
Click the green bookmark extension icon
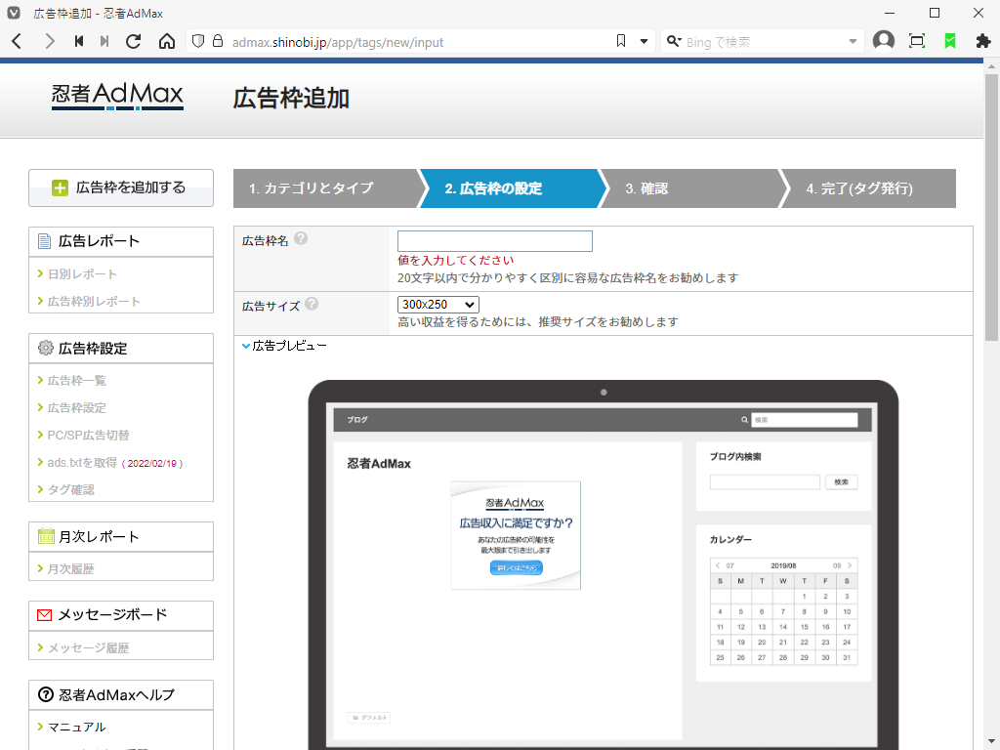click(950, 41)
